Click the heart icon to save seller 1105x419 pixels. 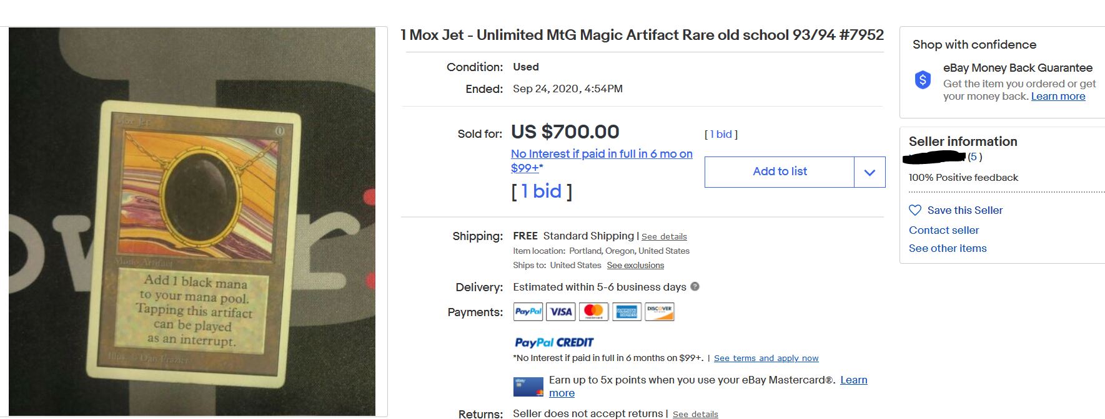pos(915,210)
